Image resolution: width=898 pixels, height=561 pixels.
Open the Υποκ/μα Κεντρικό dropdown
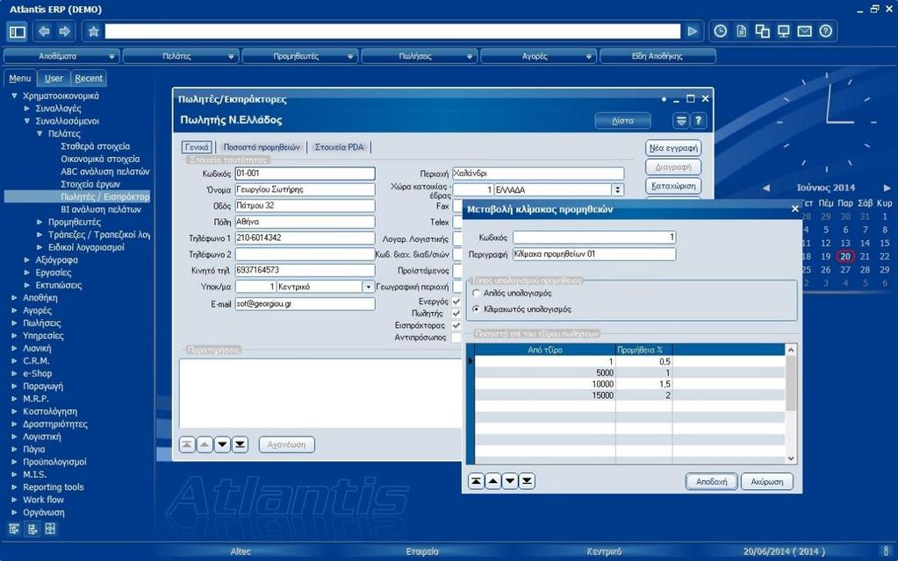point(369,287)
